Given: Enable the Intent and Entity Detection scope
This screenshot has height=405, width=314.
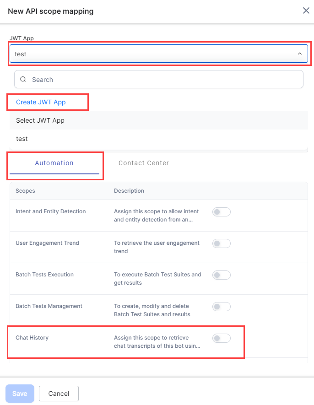Looking at the screenshot, I should (221, 212).
